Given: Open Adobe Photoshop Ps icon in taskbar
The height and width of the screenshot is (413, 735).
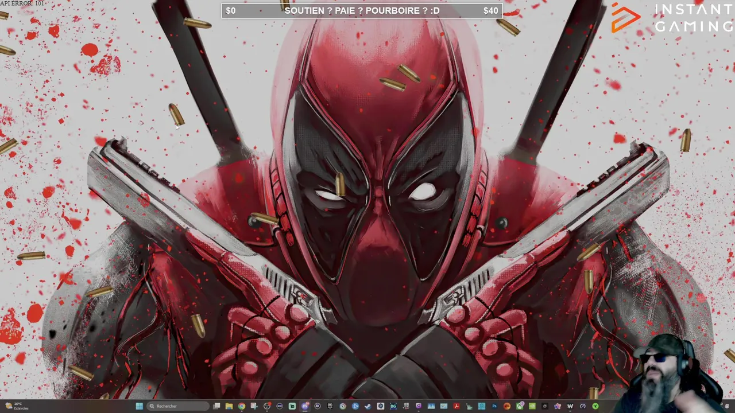Looking at the screenshot, I should tap(494, 406).
